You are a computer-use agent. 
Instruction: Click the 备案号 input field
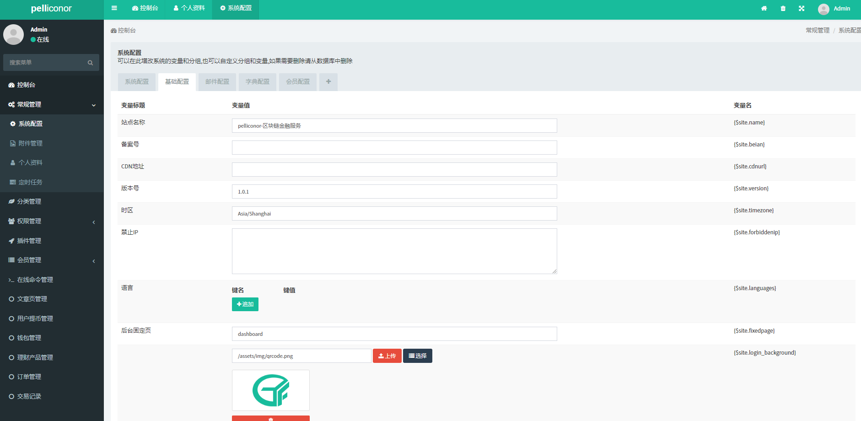[x=394, y=148]
